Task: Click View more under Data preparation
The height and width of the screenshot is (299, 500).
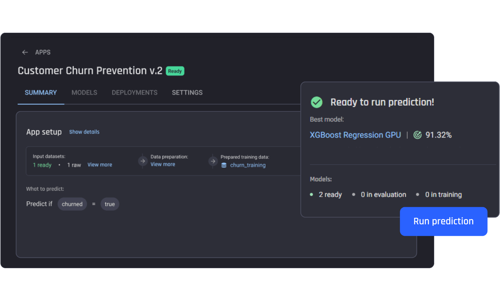Action: tap(163, 164)
